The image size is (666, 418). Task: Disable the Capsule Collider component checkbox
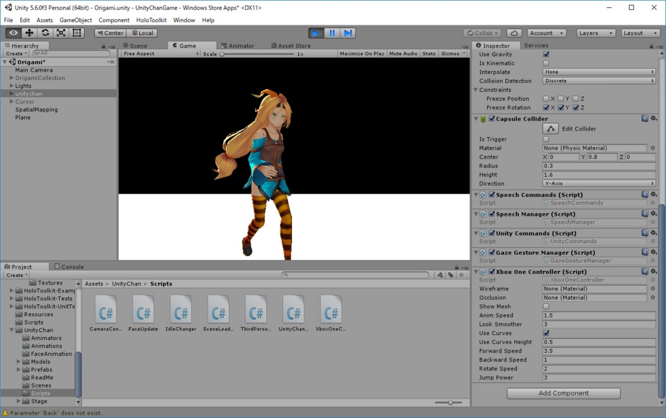point(492,119)
